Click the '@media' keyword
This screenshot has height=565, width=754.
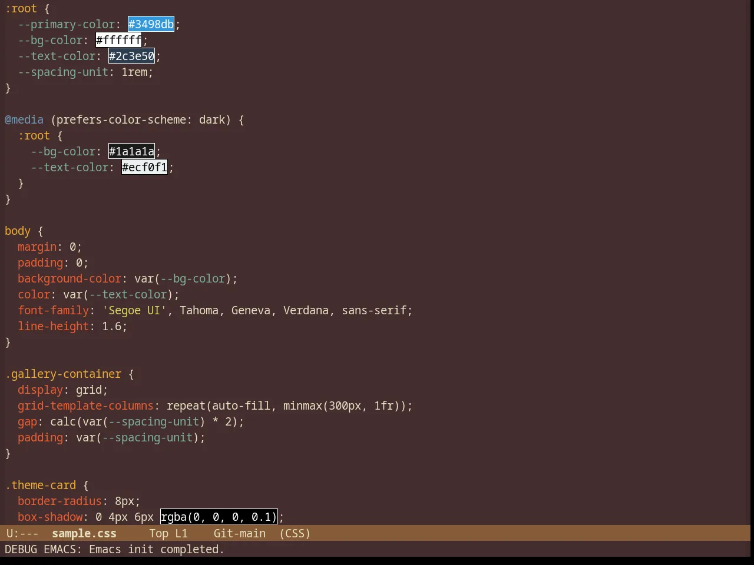pos(24,119)
